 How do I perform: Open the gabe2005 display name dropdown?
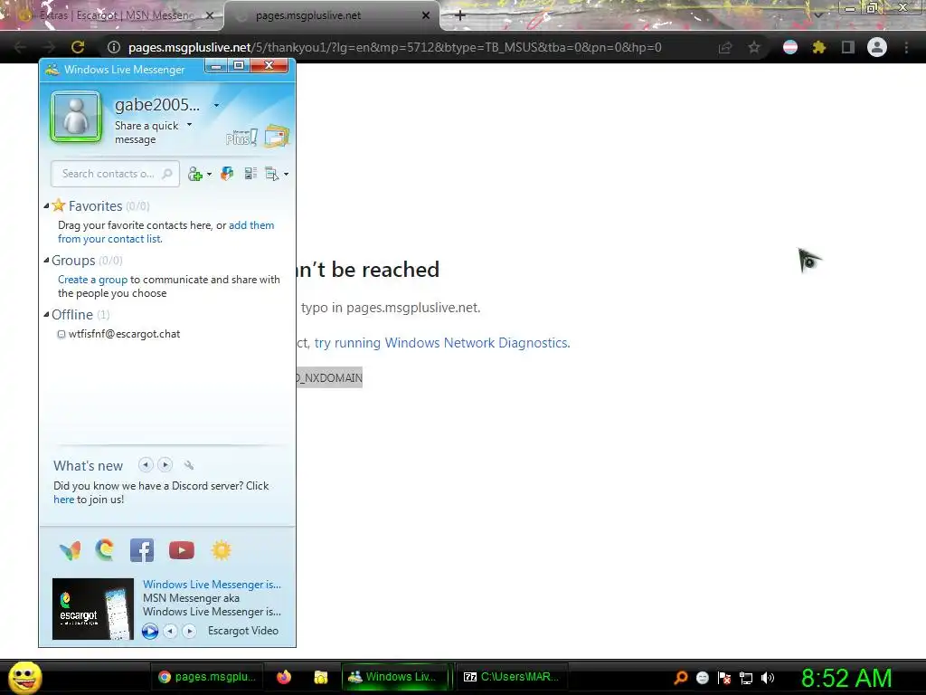click(217, 105)
